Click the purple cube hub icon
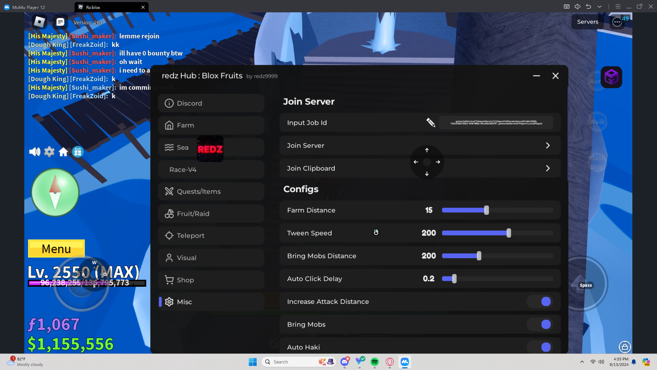 coord(611,77)
